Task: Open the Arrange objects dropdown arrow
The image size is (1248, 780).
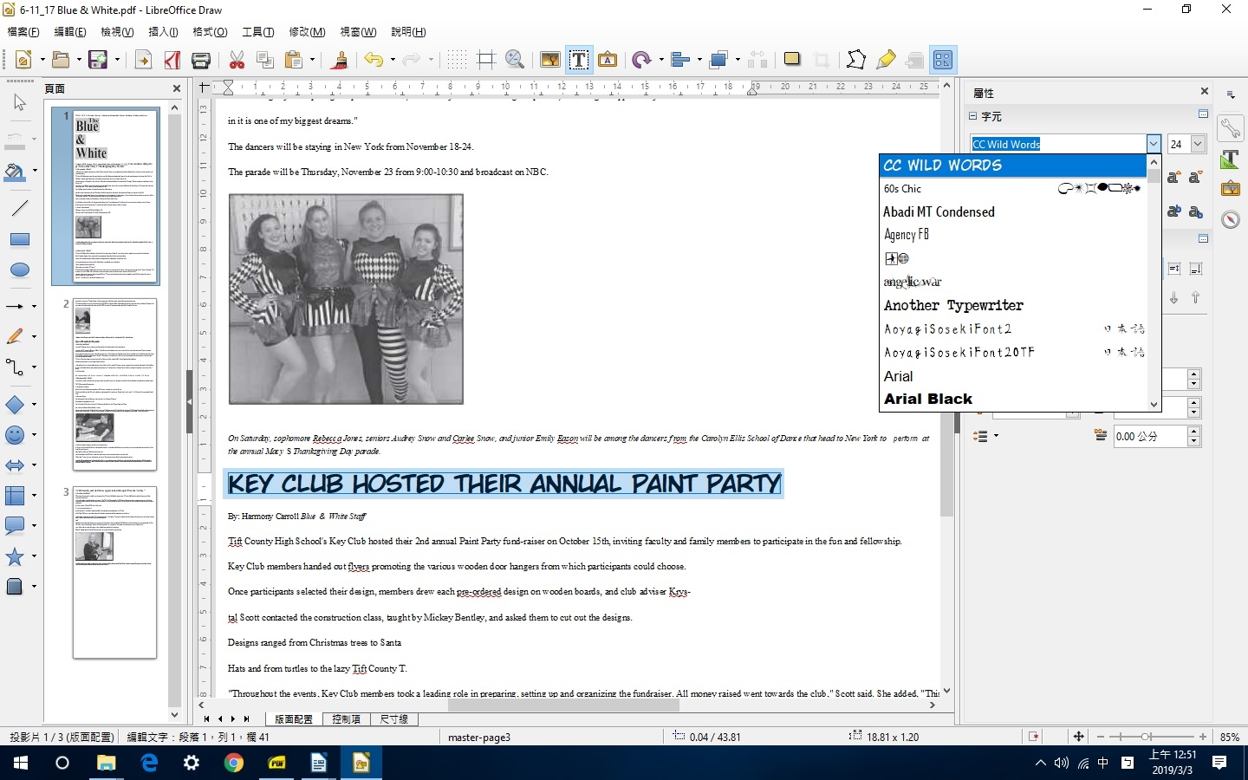Action: [x=737, y=60]
